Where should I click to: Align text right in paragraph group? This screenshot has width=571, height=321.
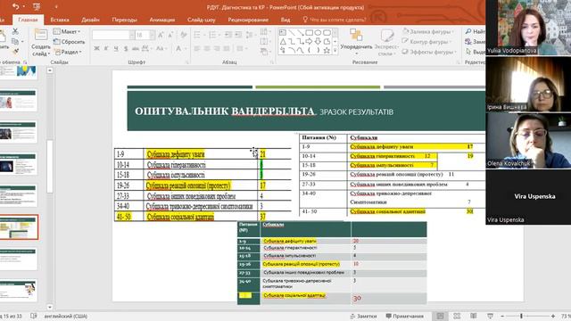(x=217, y=48)
